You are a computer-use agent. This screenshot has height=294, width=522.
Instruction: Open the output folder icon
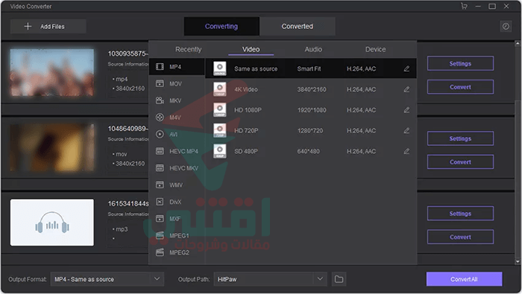pos(339,279)
